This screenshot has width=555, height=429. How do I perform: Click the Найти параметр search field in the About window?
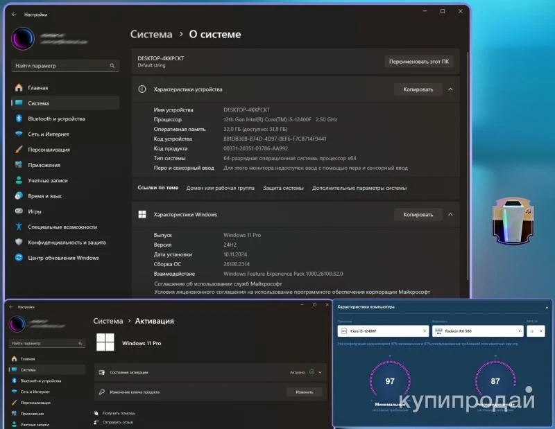tap(59, 66)
